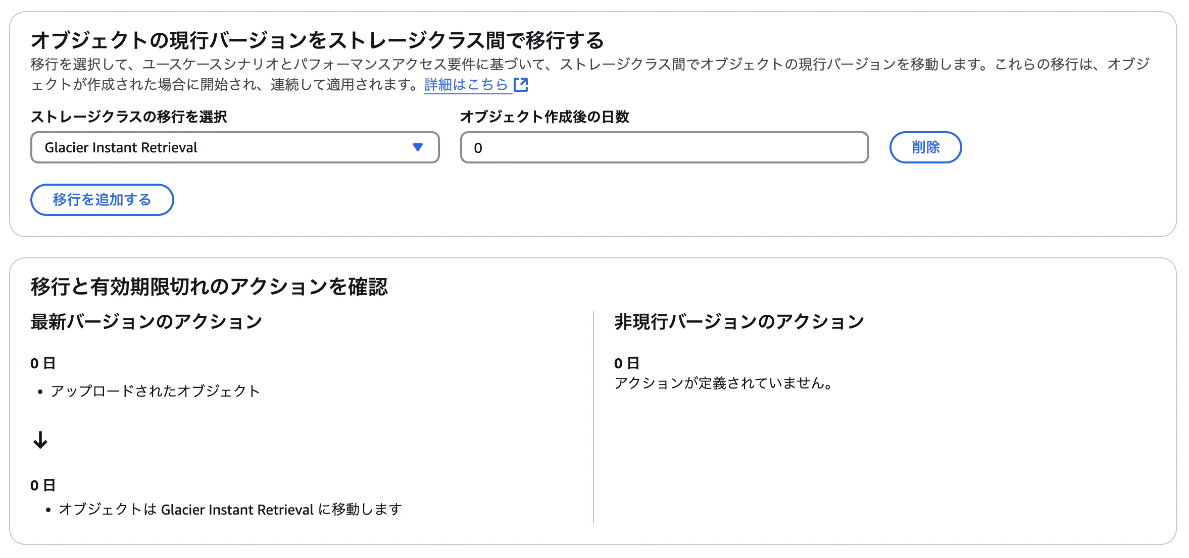Click the 移行と有効期限切れのアクションを確認 heading
Image resolution: width=1189 pixels, height=558 pixels.
click(209, 287)
